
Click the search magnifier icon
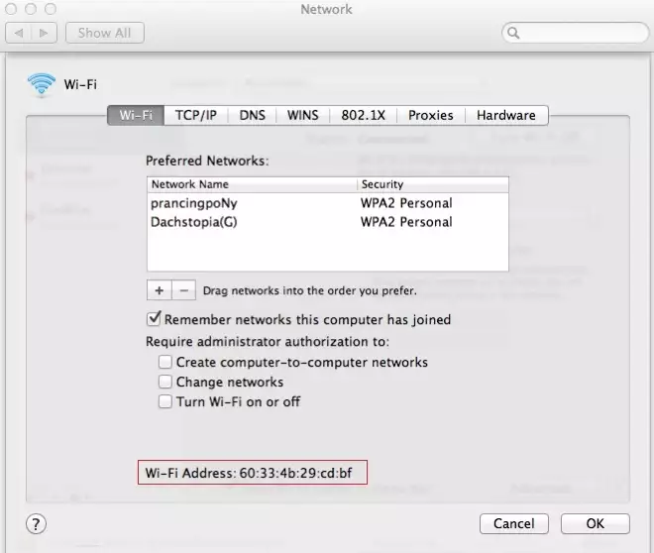click(x=515, y=33)
